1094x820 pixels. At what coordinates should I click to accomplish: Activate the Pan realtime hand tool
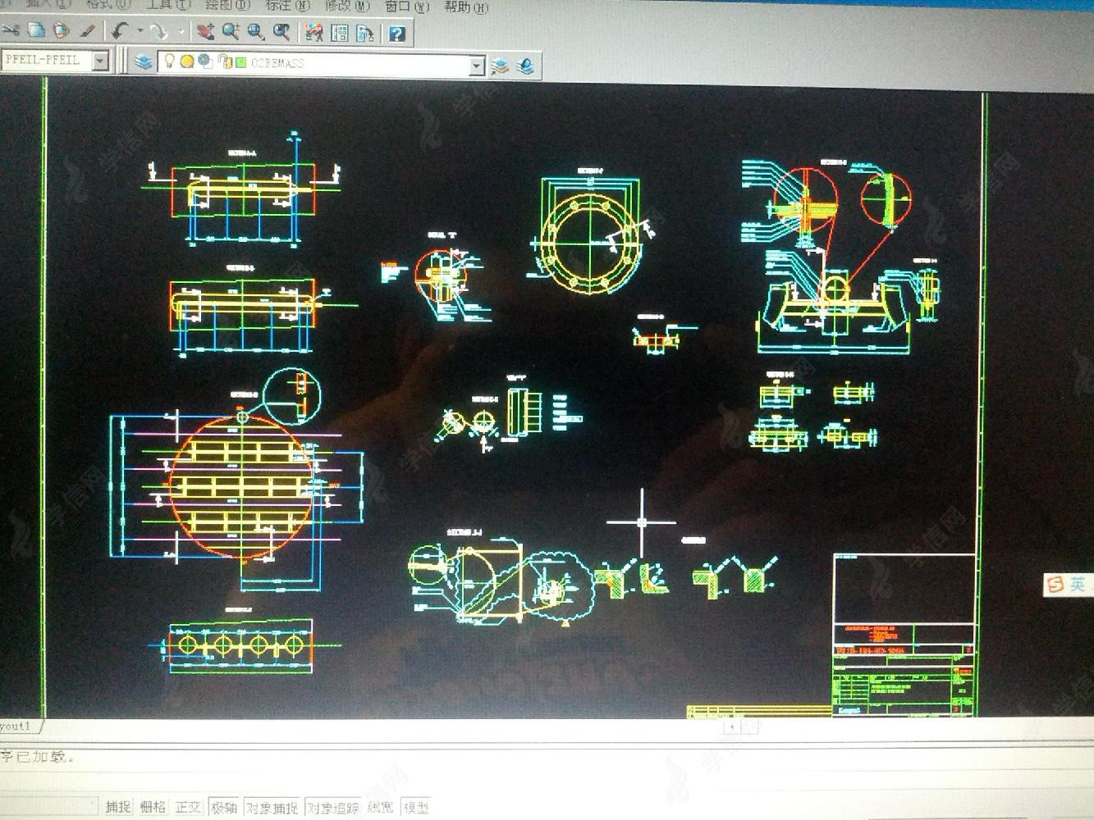coord(205,32)
